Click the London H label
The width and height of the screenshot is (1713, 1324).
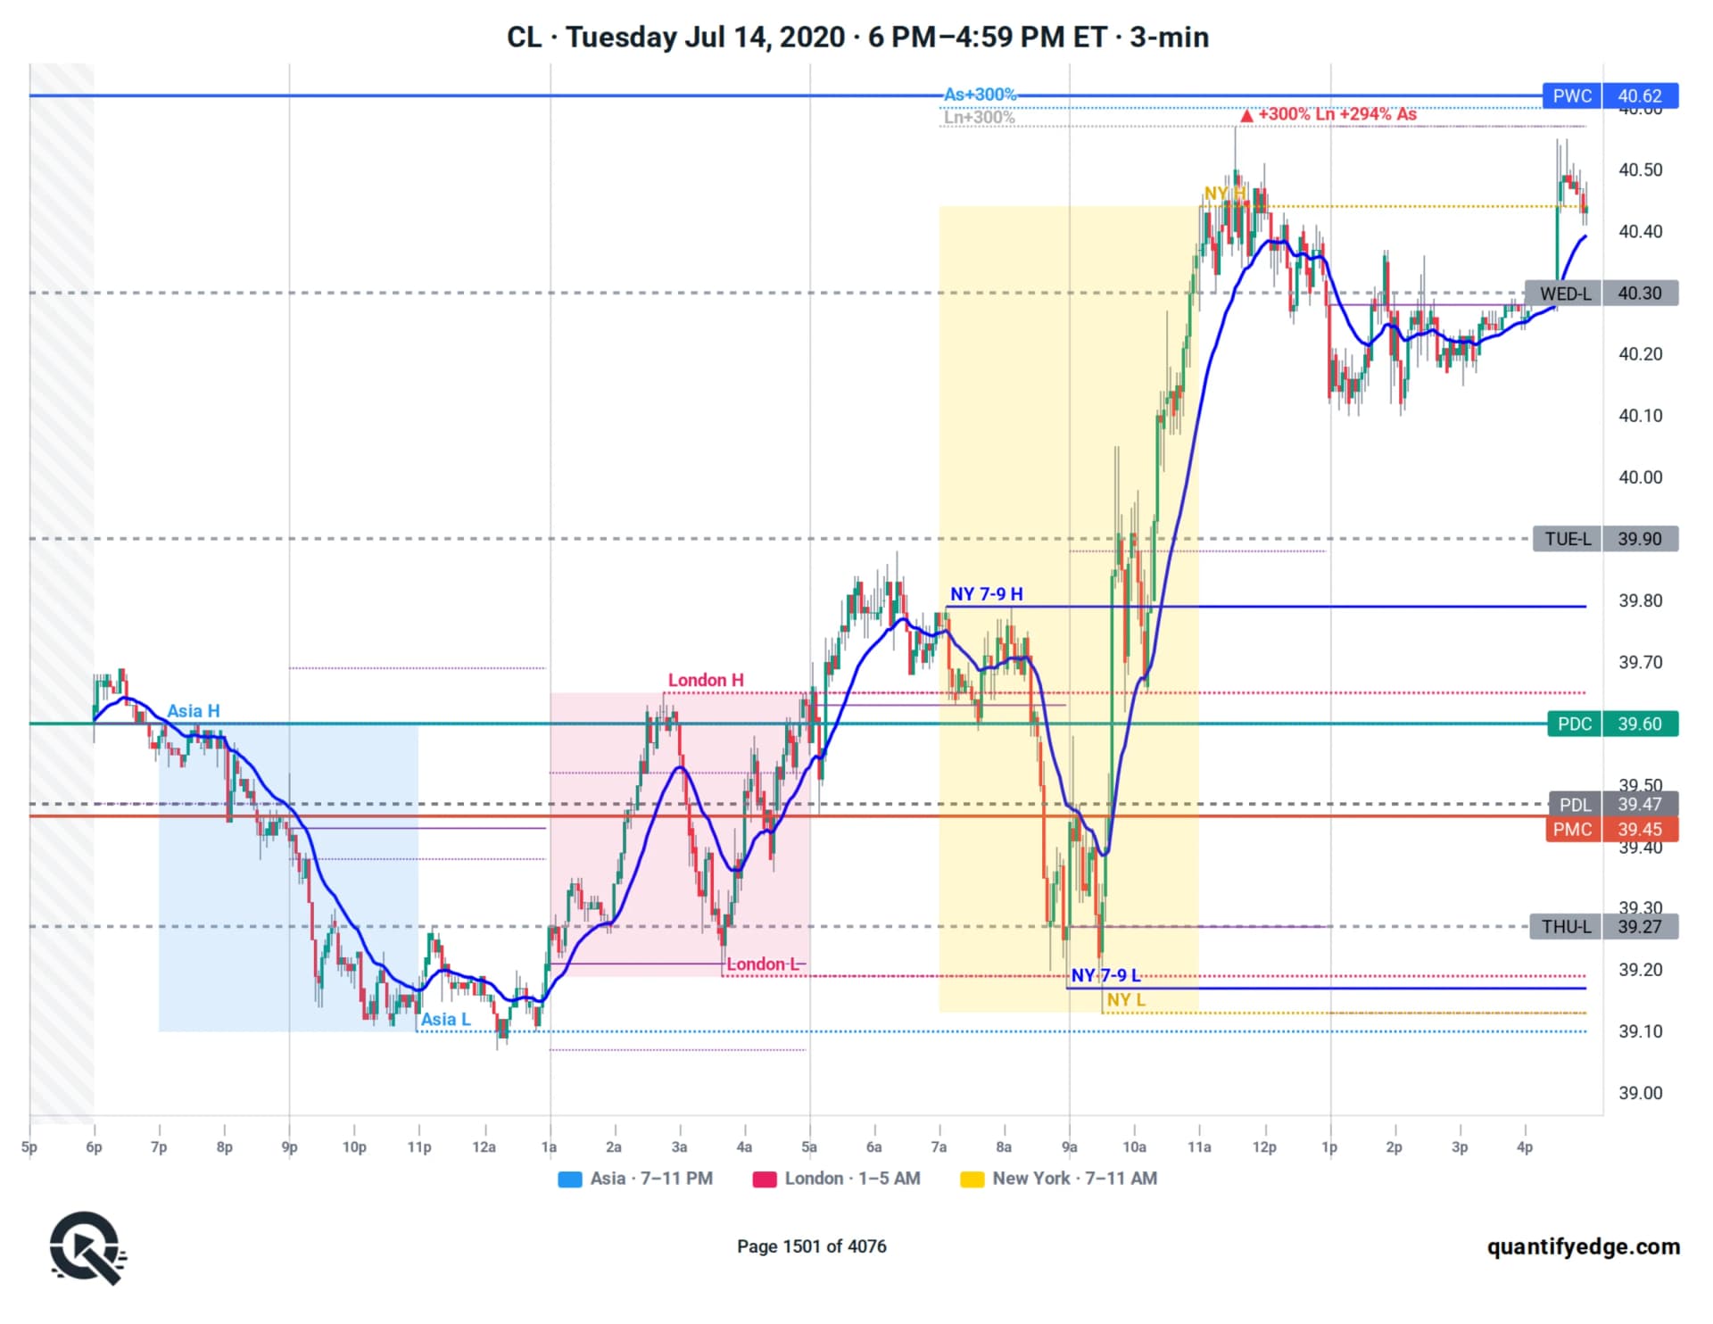pyautogui.click(x=706, y=680)
